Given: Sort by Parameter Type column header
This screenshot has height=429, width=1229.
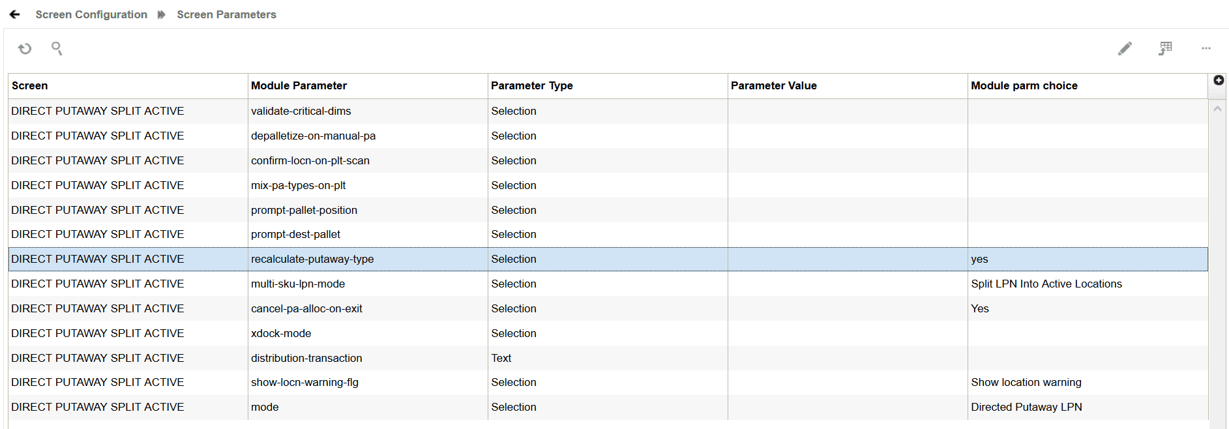Looking at the screenshot, I should pyautogui.click(x=608, y=85).
